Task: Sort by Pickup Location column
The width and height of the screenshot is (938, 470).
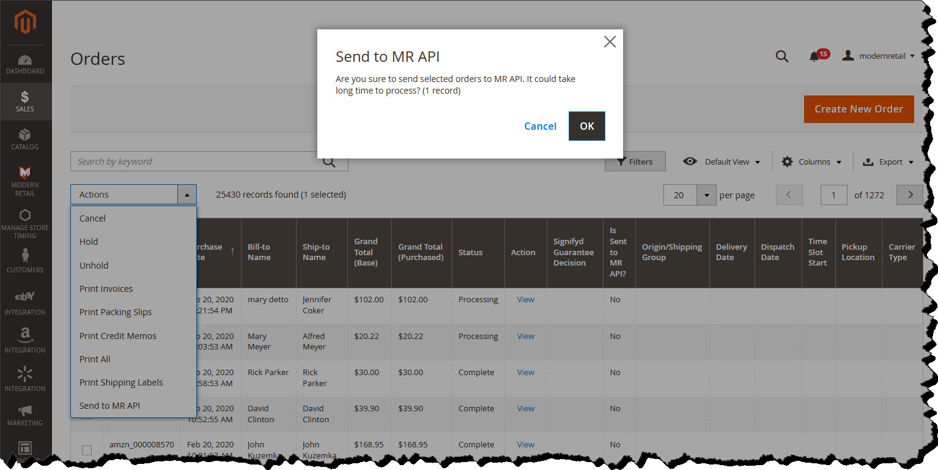Action: [858, 252]
